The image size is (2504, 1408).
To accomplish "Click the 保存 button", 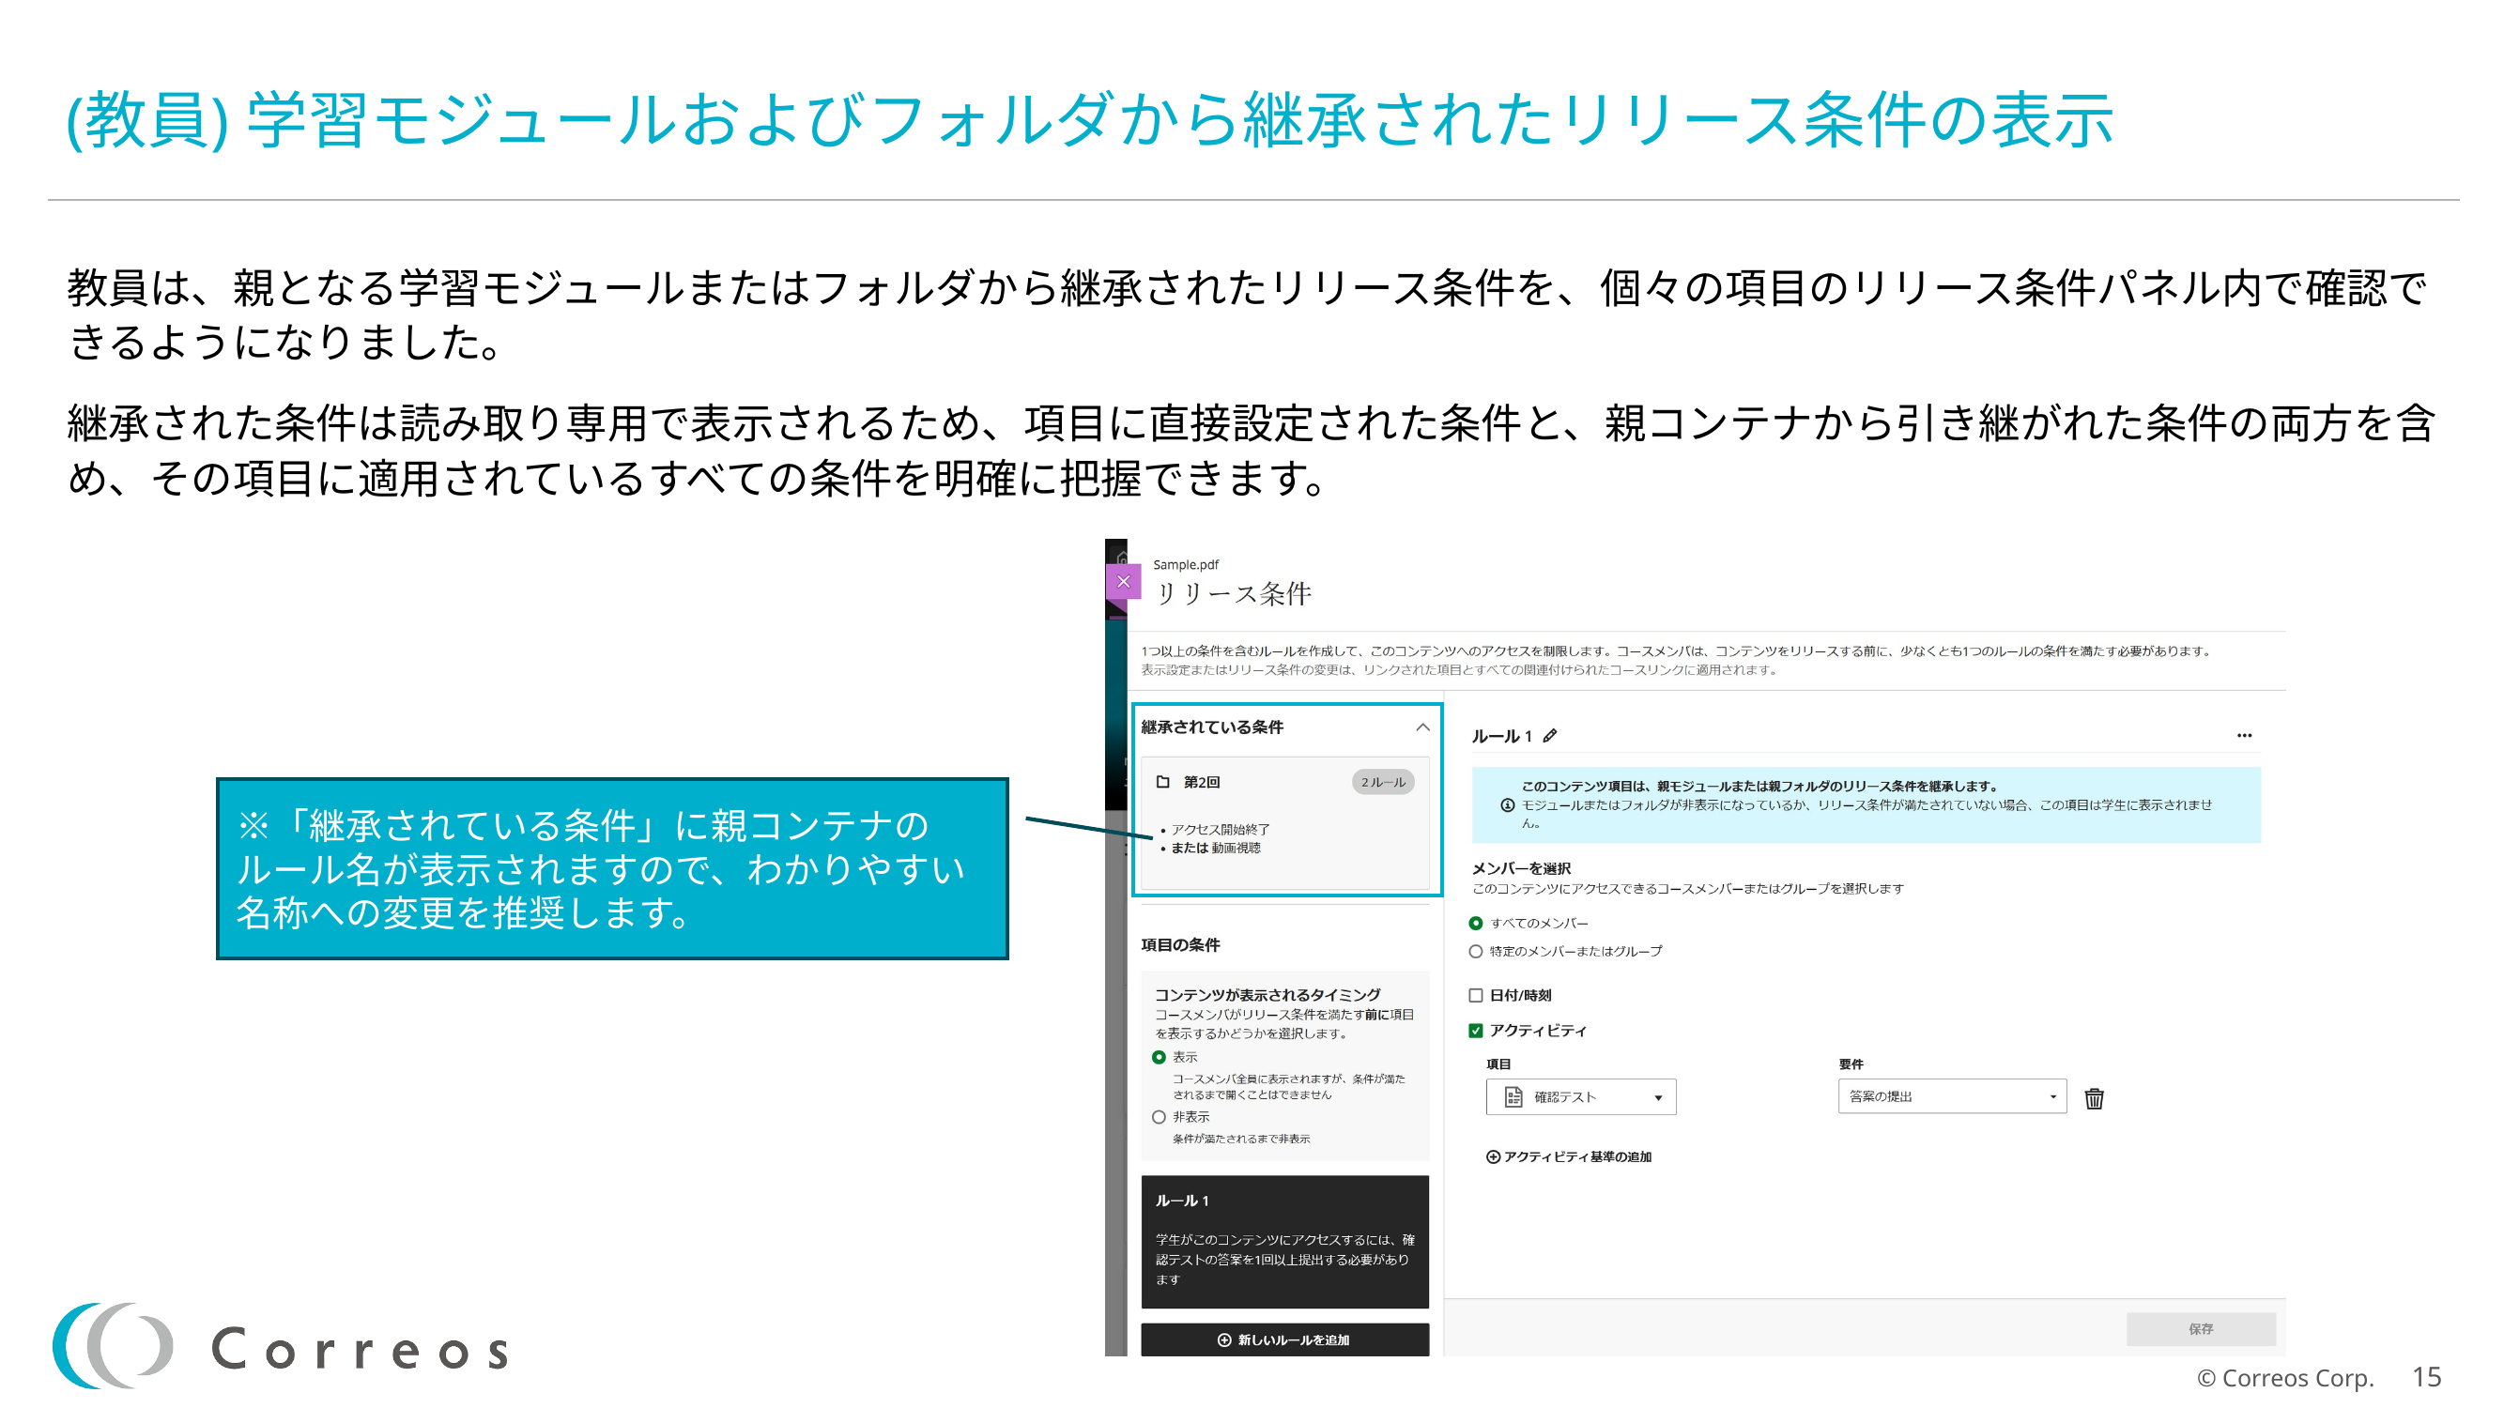I will tap(2201, 1329).
